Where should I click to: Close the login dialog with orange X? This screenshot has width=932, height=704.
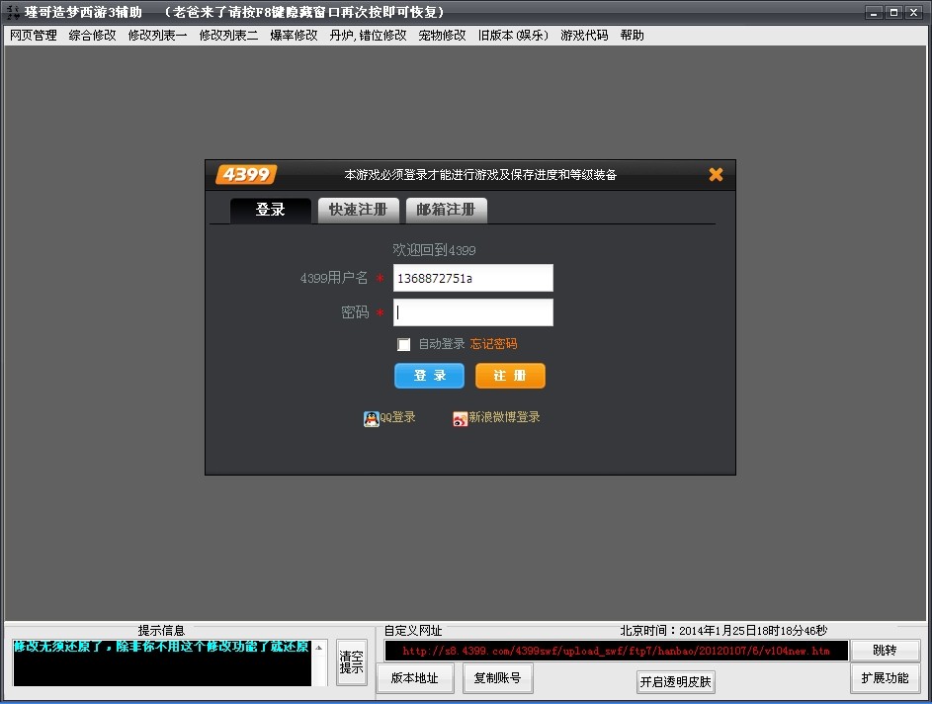coord(716,175)
